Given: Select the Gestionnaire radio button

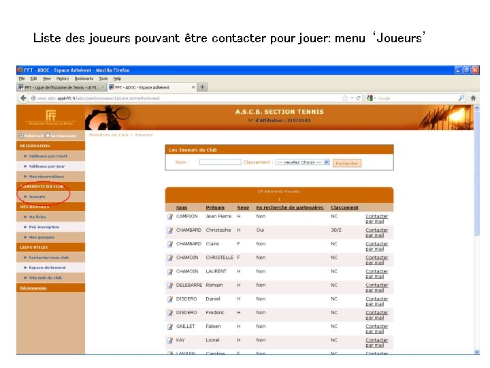Looking at the screenshot, I should coord(48,136).
